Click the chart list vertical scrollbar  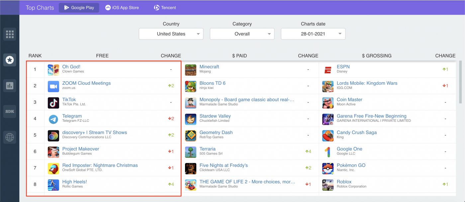pyautogui.click(x=460, y=82)
